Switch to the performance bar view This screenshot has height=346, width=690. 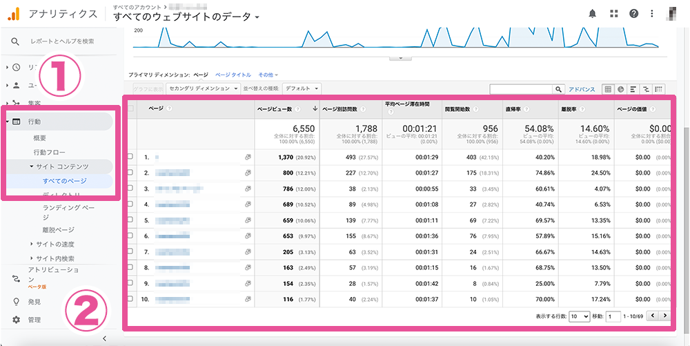pyautogui.click(x=633, y=89)
